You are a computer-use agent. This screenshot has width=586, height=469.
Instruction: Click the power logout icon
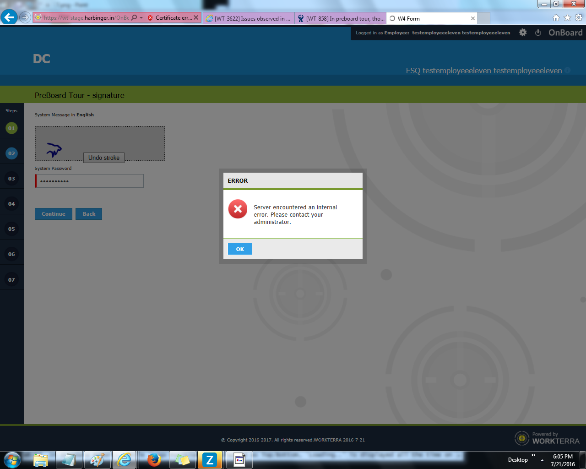coord(538,33)
